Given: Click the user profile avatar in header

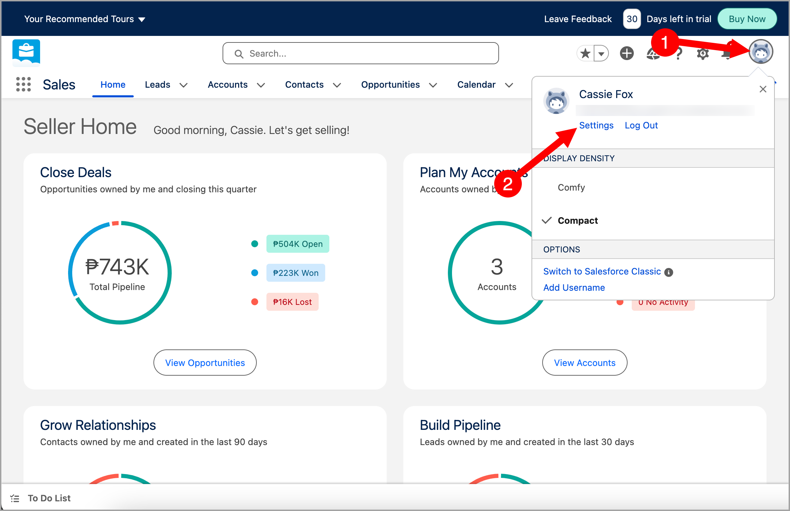Looking at the screenshot, I should coord(761,52).
